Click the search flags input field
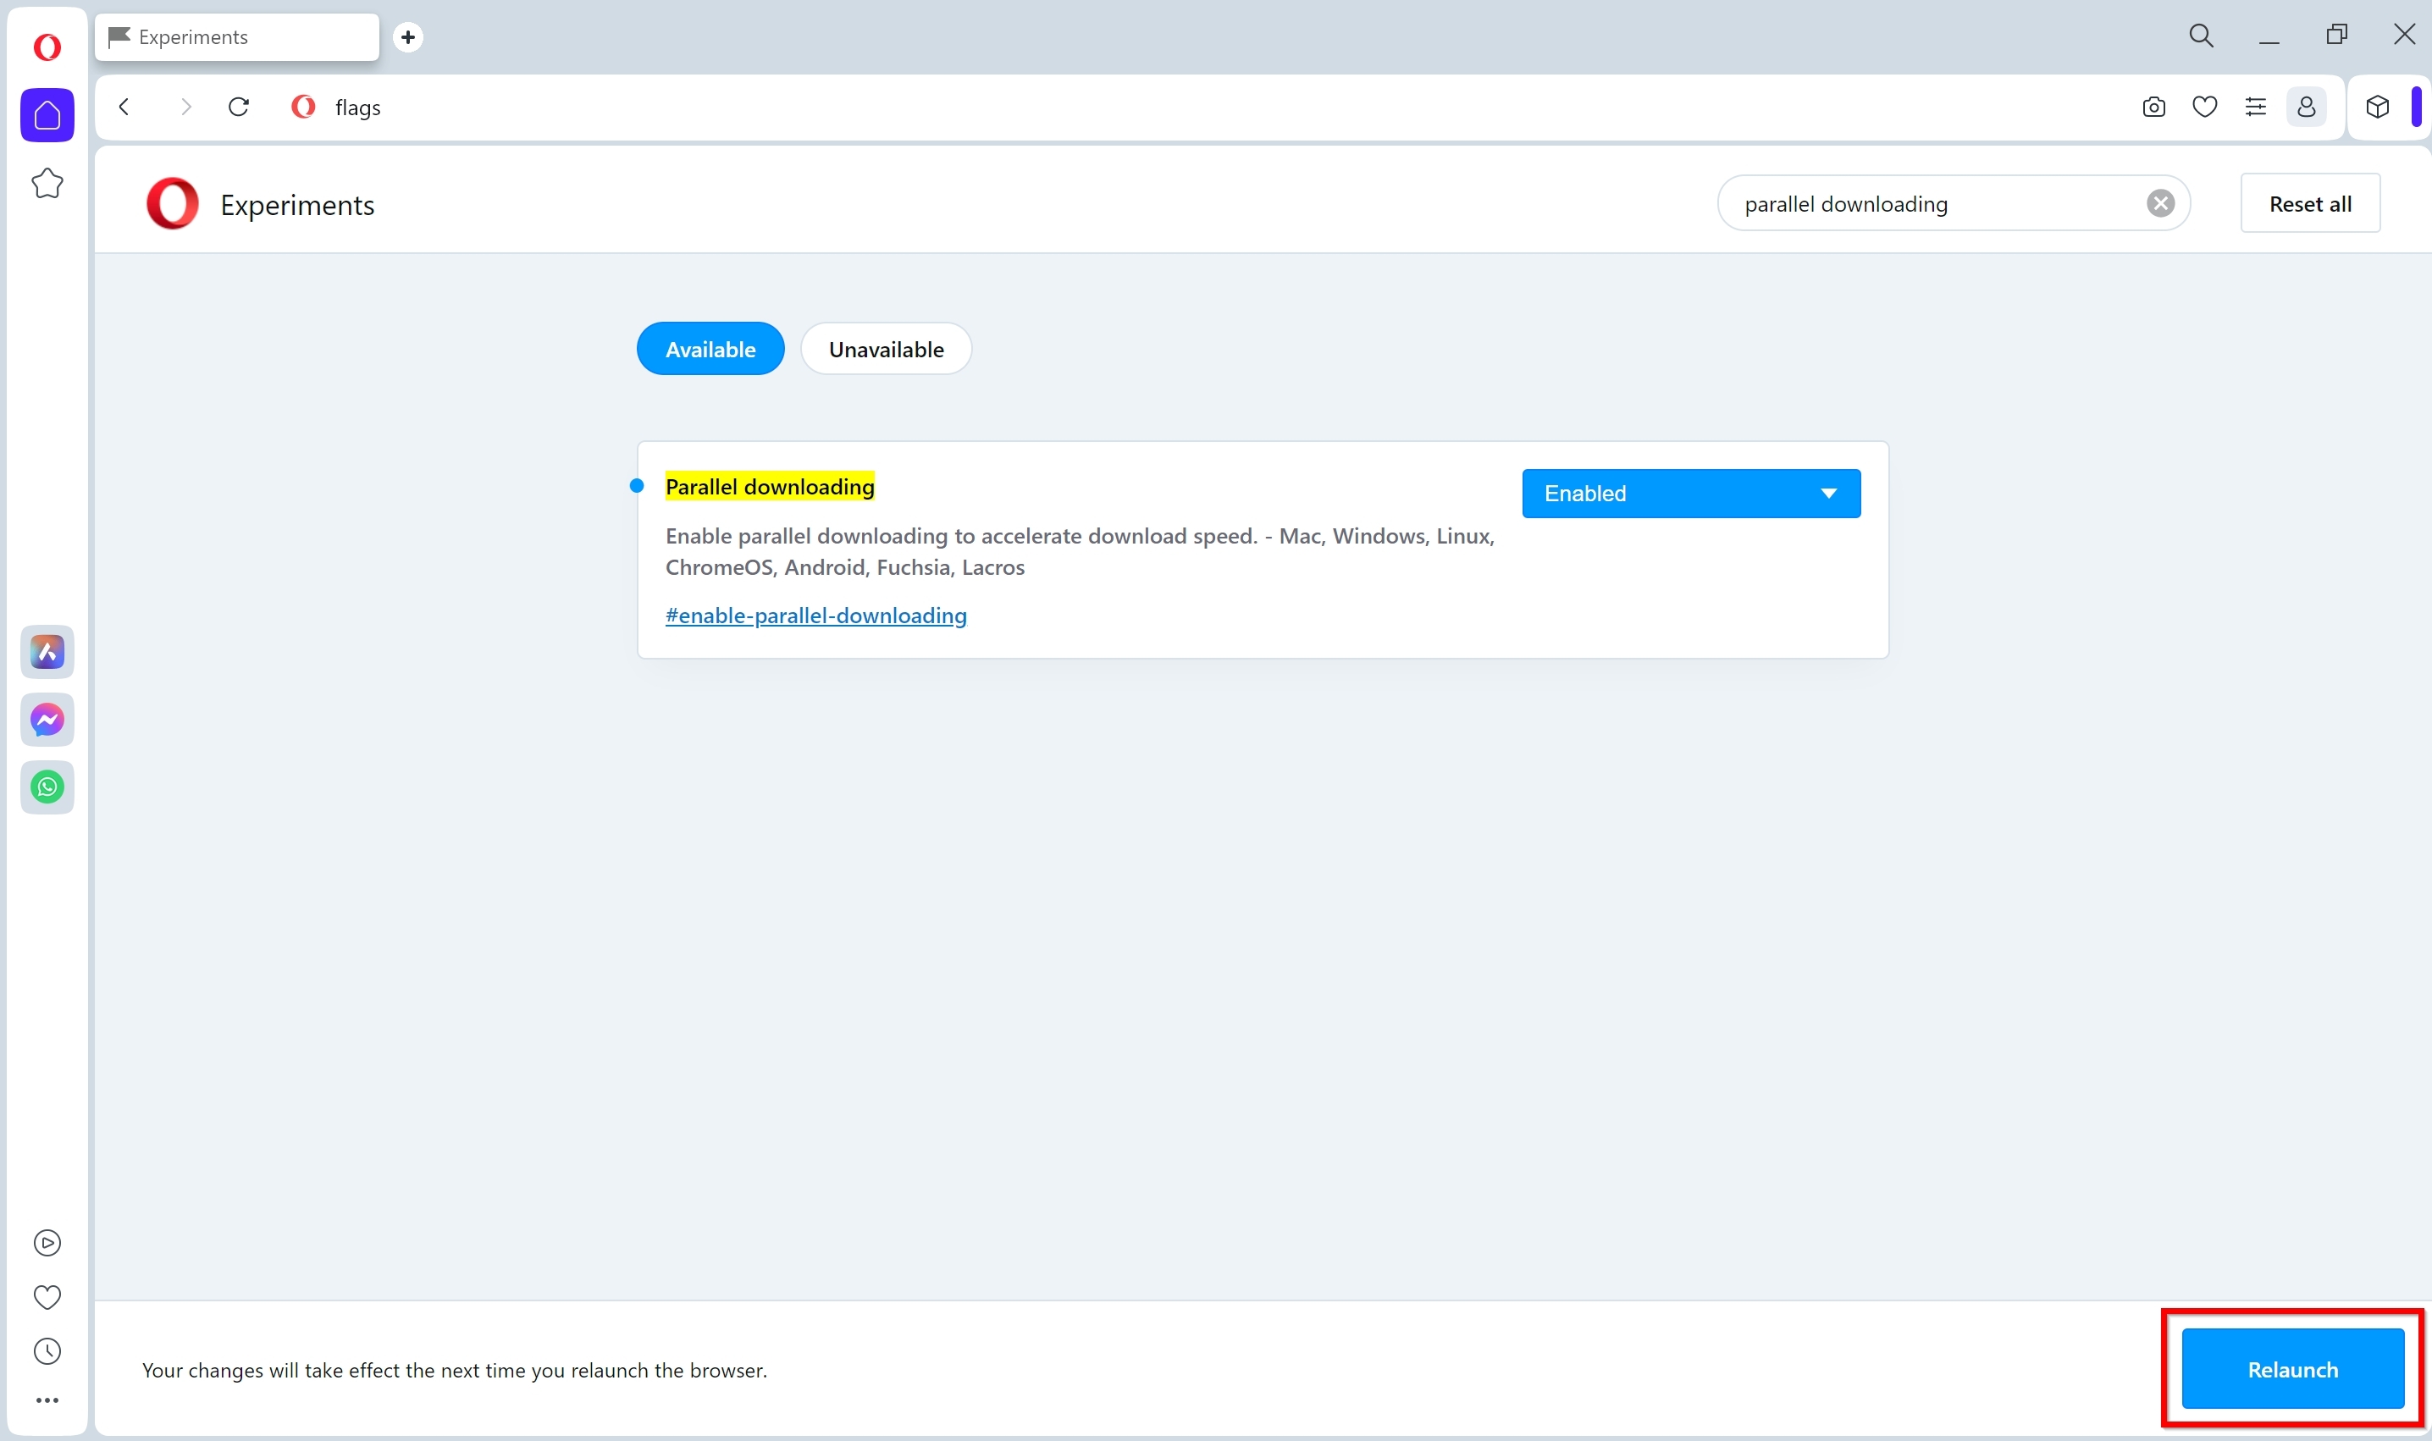The width and height of the screenshot is (2432, 1441). 1923,204
